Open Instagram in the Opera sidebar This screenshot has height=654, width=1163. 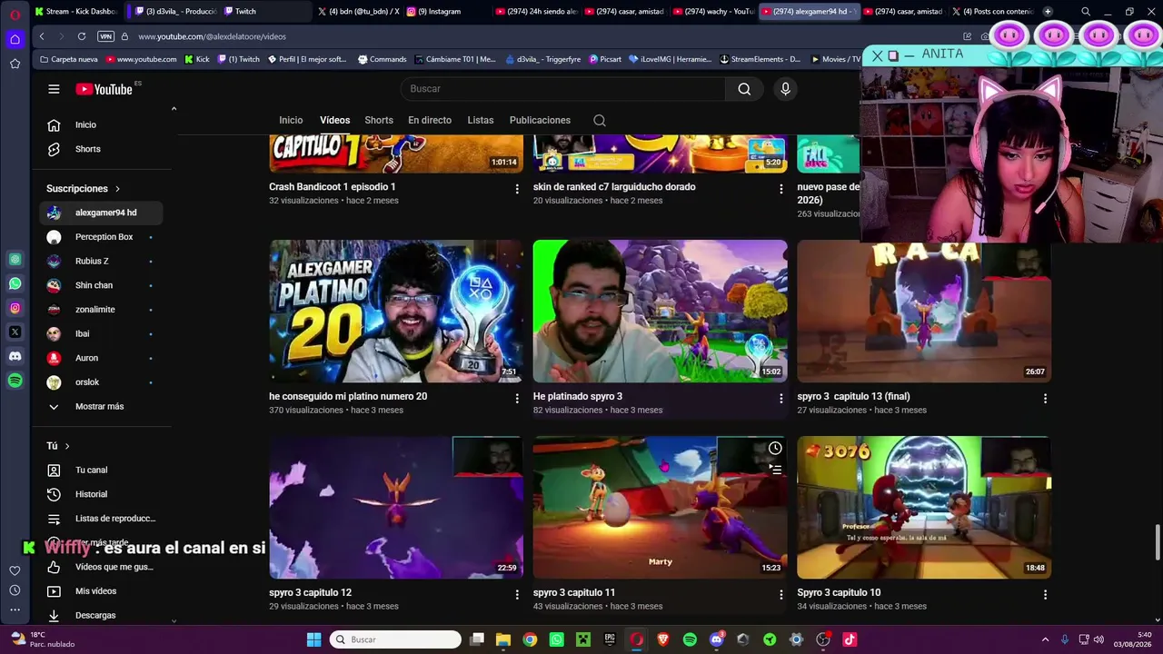[15, 308]
